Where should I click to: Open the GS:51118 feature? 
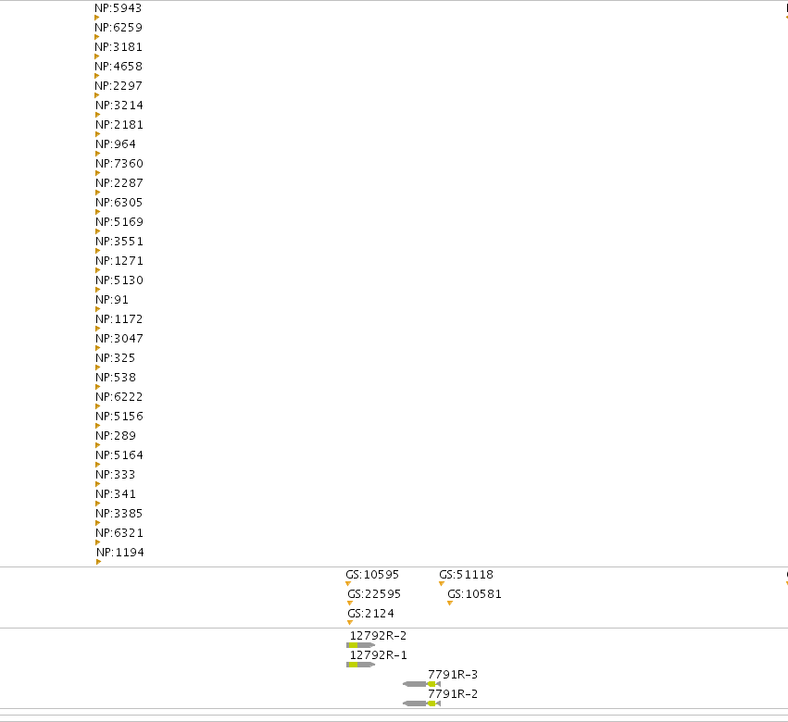click(x=467, y=574)
